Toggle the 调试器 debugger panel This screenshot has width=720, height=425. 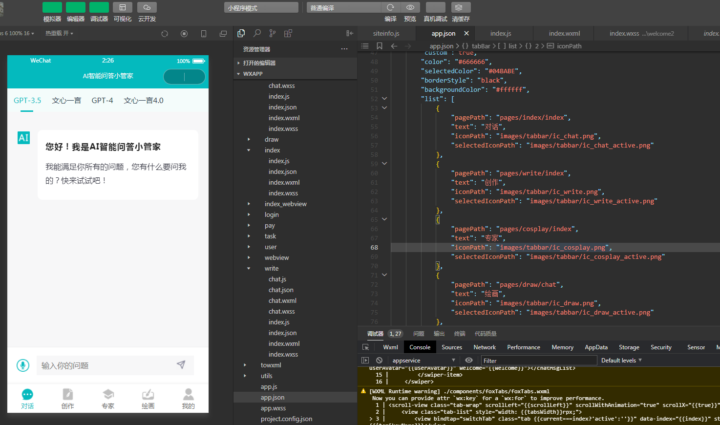point(99,7)
